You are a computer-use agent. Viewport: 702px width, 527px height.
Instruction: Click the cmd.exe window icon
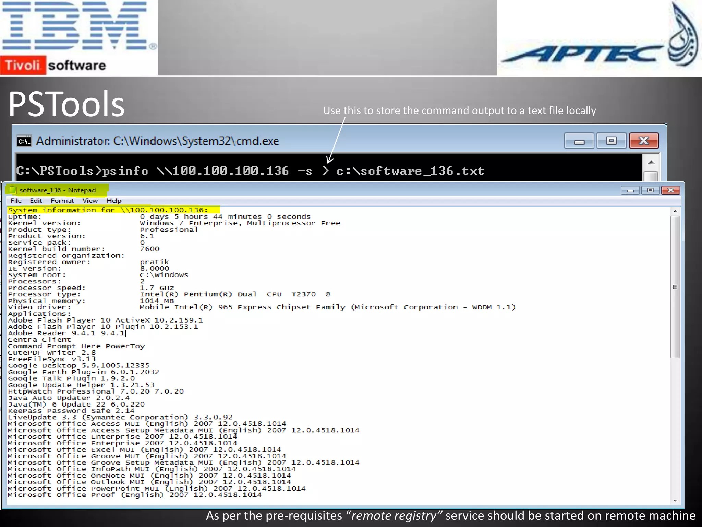click(24, 141)
